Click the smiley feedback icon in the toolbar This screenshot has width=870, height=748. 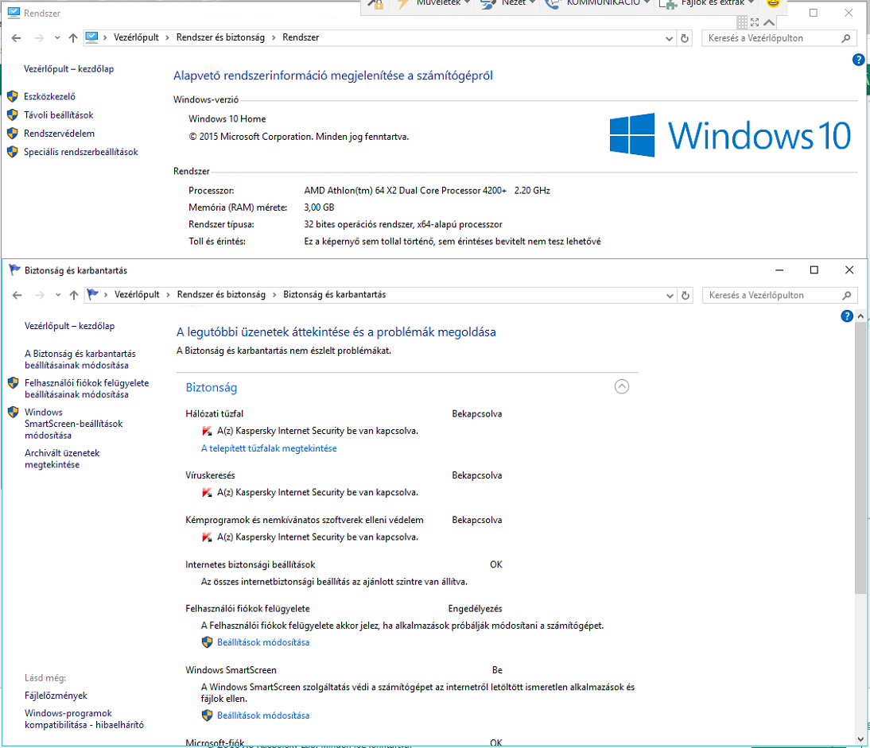point(772,2)
